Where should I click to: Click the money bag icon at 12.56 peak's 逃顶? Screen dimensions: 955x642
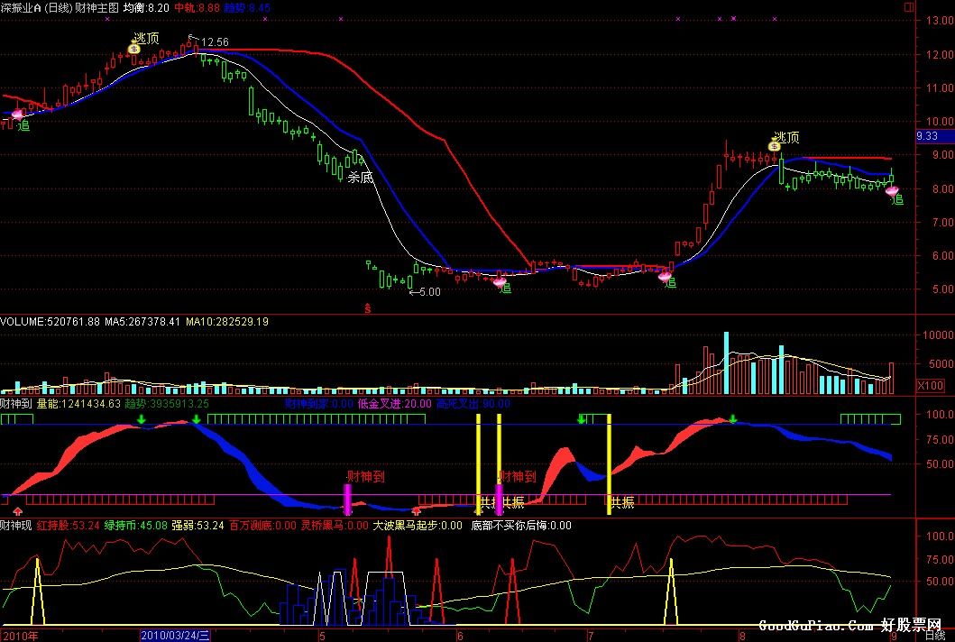click(133, 48)
